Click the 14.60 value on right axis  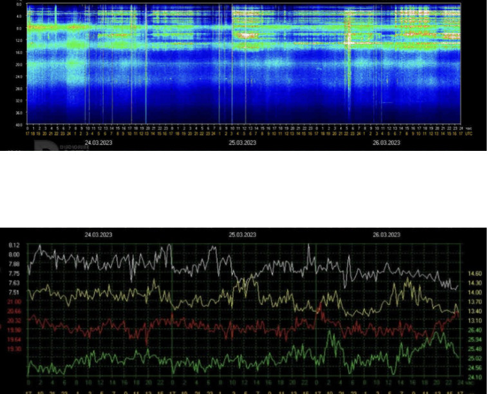[475, 273]
